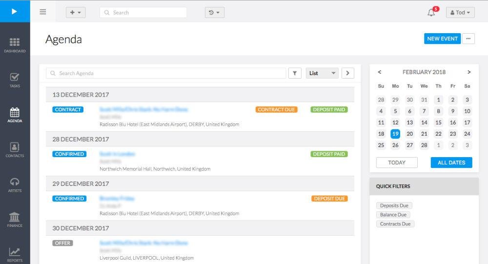The width and height of the screenshot is (488, 264).
Task: Open the recent history dropdown
Action: tap(214, 13)
